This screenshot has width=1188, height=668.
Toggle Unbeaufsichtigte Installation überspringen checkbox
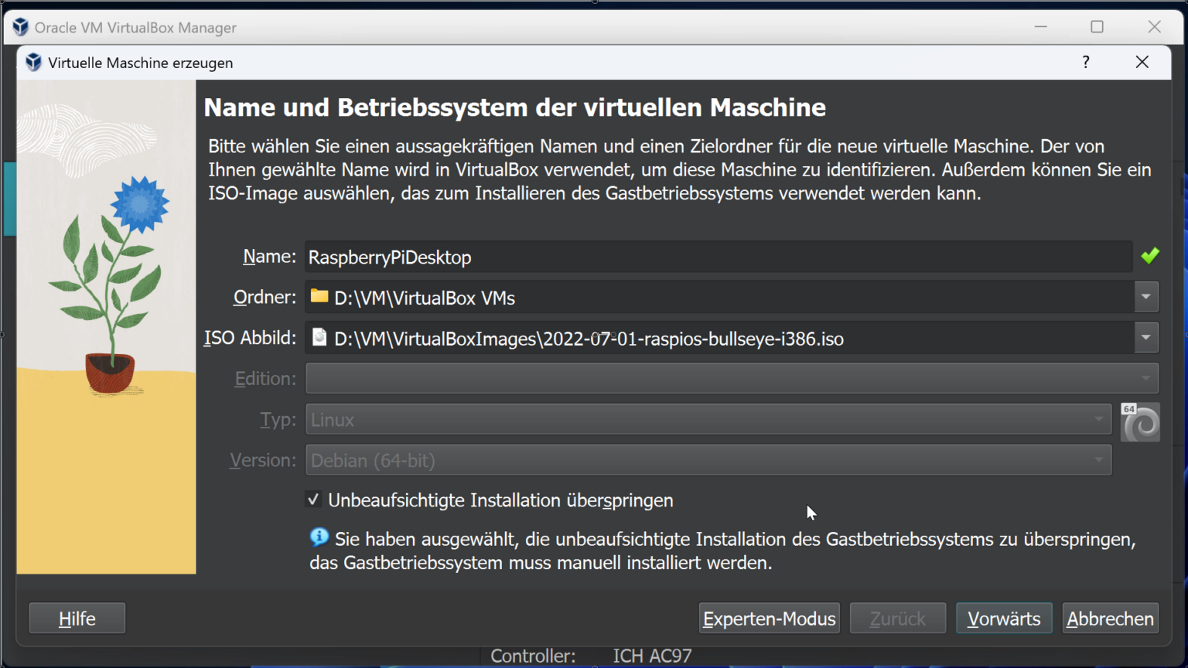[313, 499]
